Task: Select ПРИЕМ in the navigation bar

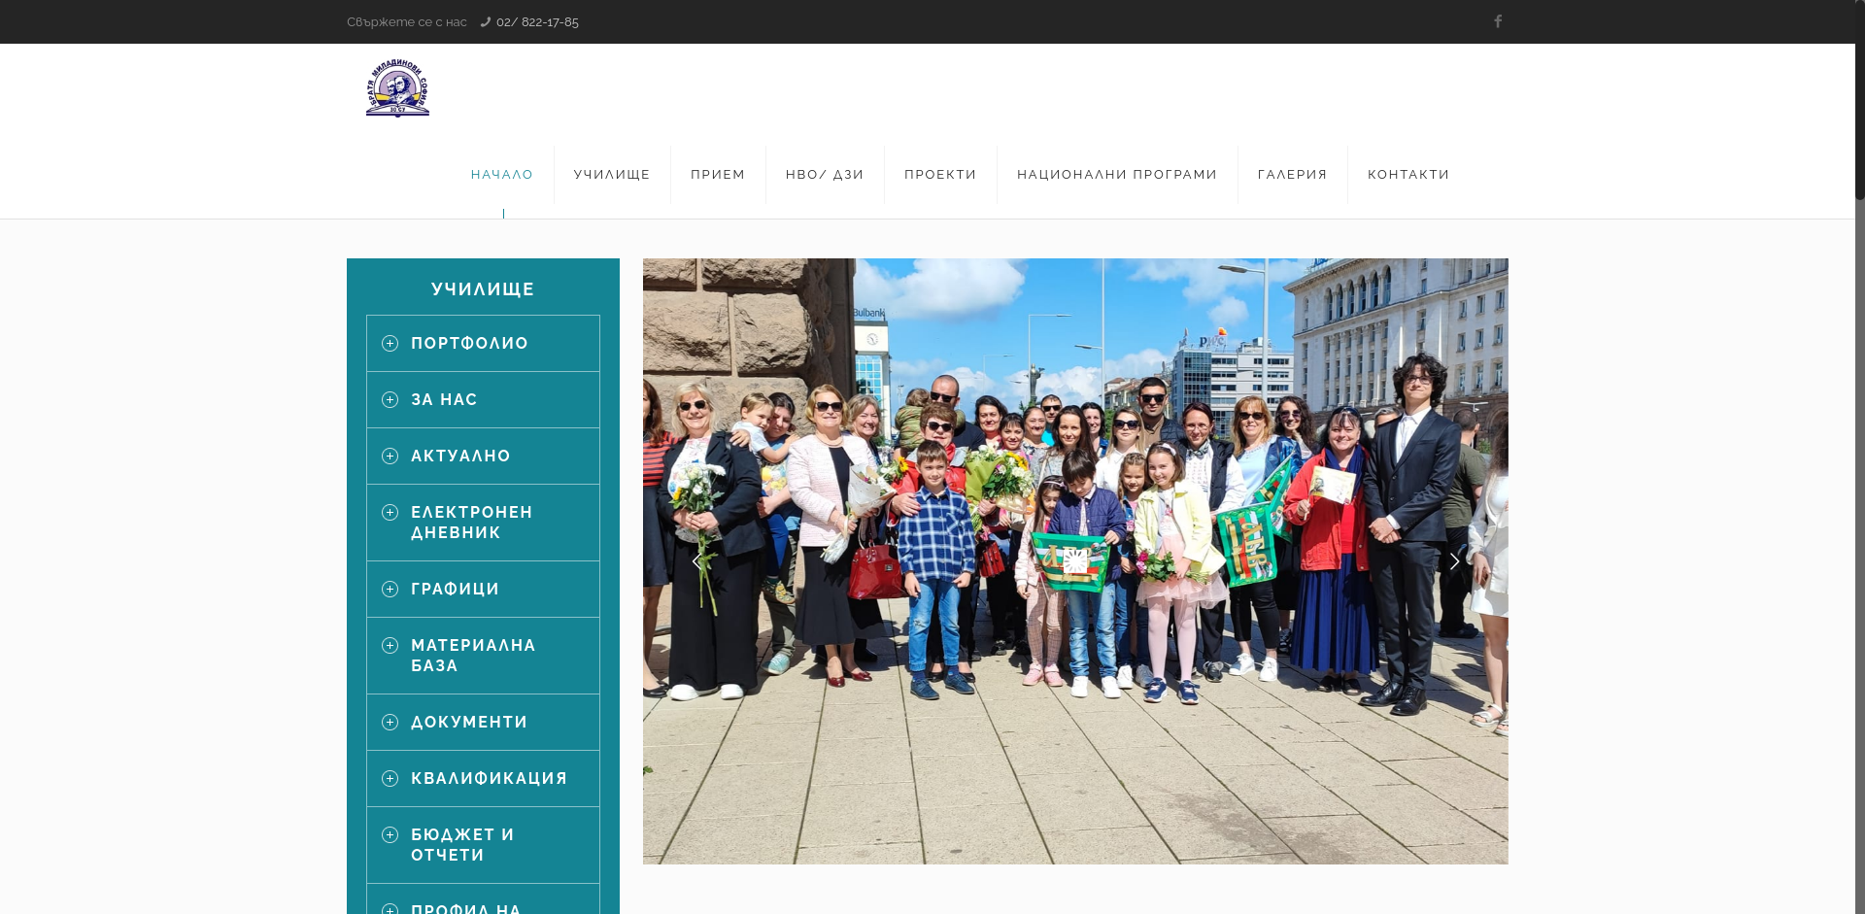Action: (718, 175)
